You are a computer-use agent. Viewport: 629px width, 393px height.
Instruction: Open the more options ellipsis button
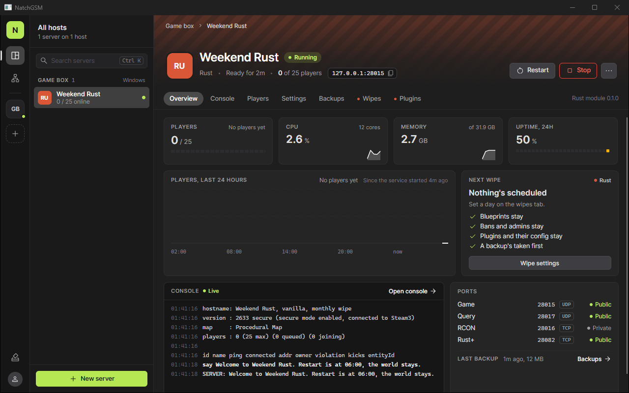tap(608, 70)
